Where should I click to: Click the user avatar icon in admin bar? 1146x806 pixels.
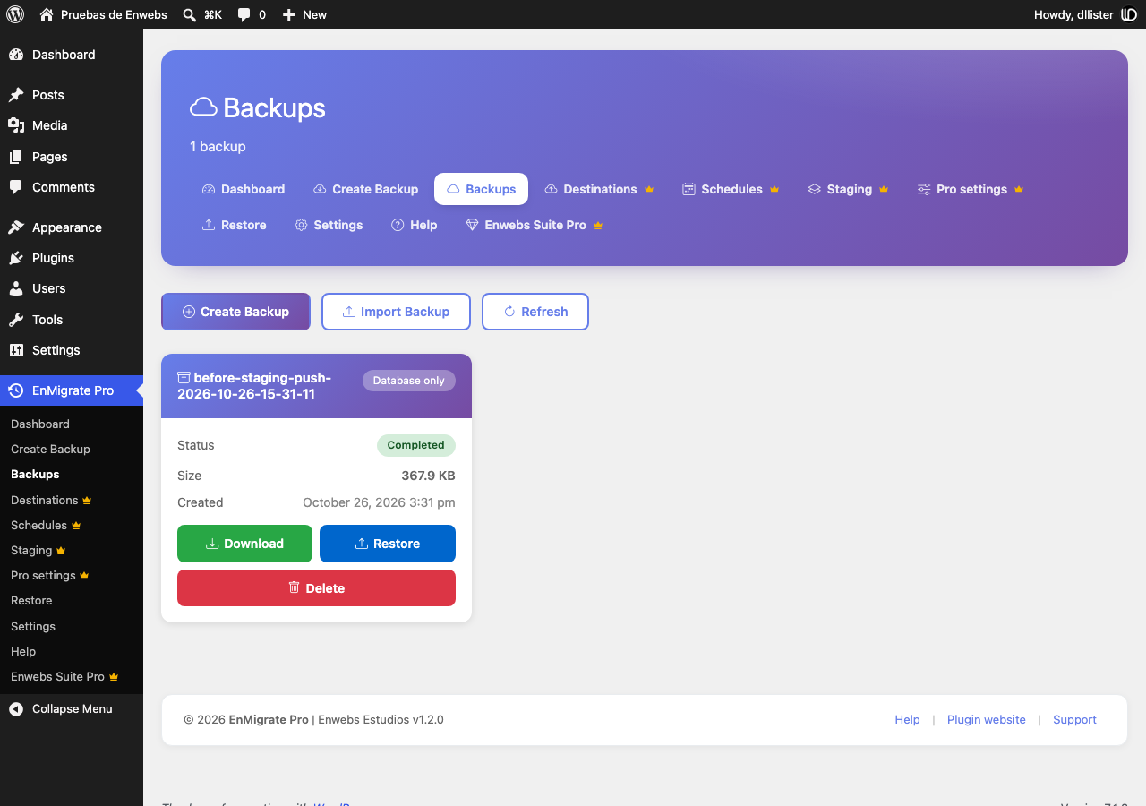pyautogui.click(x=1129, y=14)
